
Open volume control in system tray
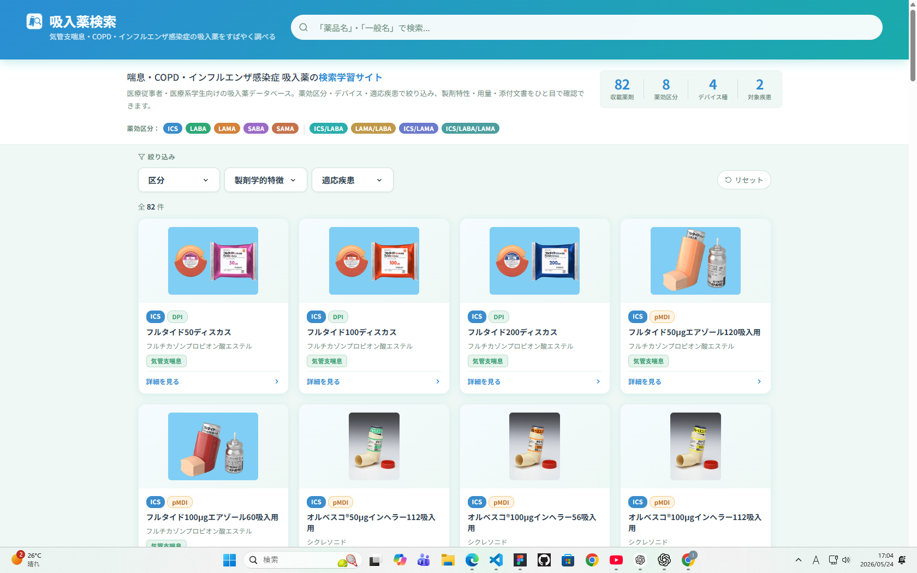846,560
